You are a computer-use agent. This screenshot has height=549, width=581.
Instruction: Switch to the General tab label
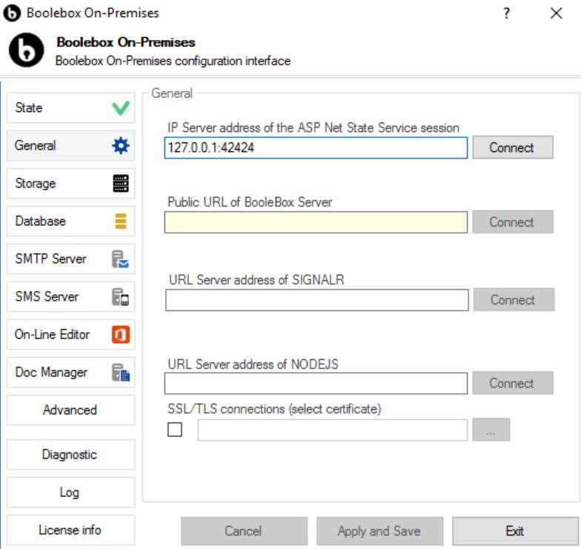[36, 145]
